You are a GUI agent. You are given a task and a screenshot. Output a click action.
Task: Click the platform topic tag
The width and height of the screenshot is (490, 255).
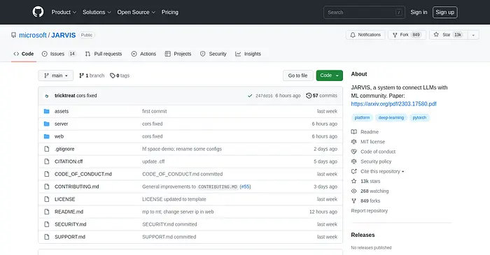point(362,117)
